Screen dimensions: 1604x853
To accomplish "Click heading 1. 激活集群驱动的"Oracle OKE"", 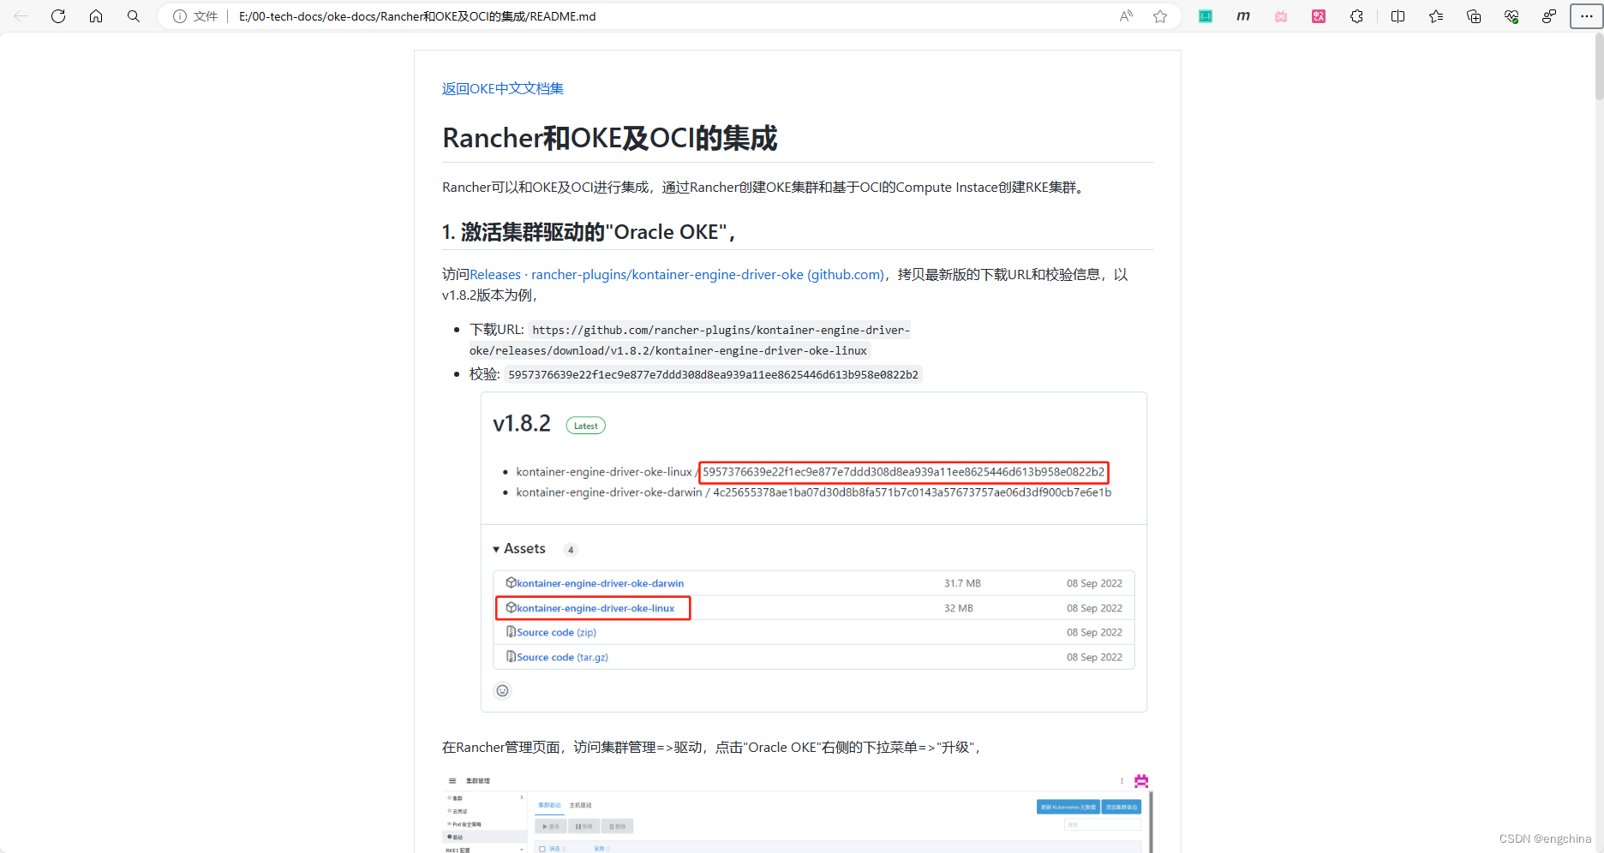I will click(588, 232).
